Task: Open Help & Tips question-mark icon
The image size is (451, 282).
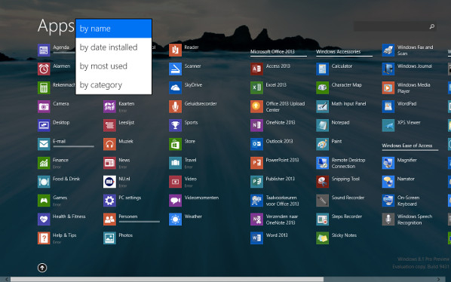Action: click(44, 238)
